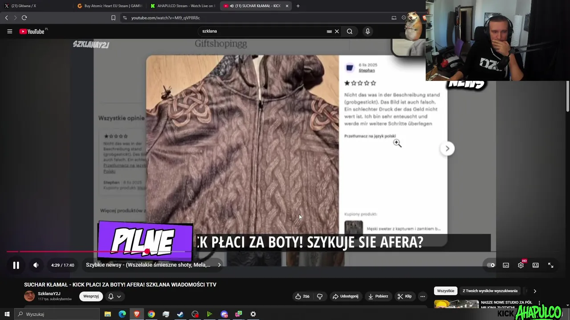
Task: Click the Windows taskbar 'Wyszukaj' search box
Action: tap(57, 314)
